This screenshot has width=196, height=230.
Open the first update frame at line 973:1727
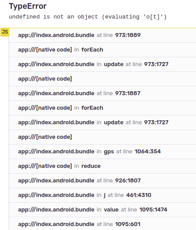pos(103,64)
